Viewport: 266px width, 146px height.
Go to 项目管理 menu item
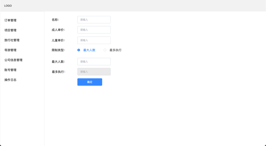click(x=10, y=30)
